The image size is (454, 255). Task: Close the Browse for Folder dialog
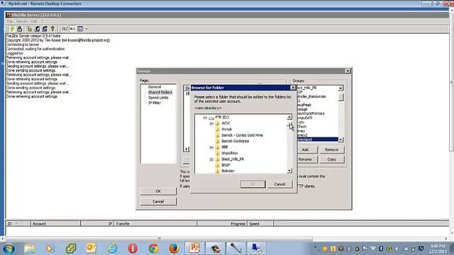293,88
